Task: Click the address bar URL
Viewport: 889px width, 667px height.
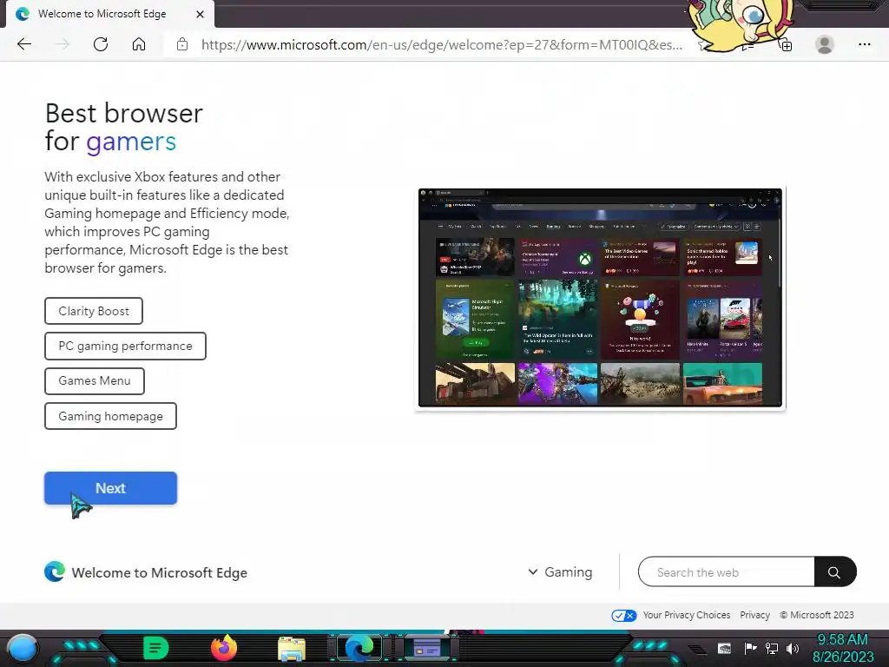Action: click(x=442, y=45)
